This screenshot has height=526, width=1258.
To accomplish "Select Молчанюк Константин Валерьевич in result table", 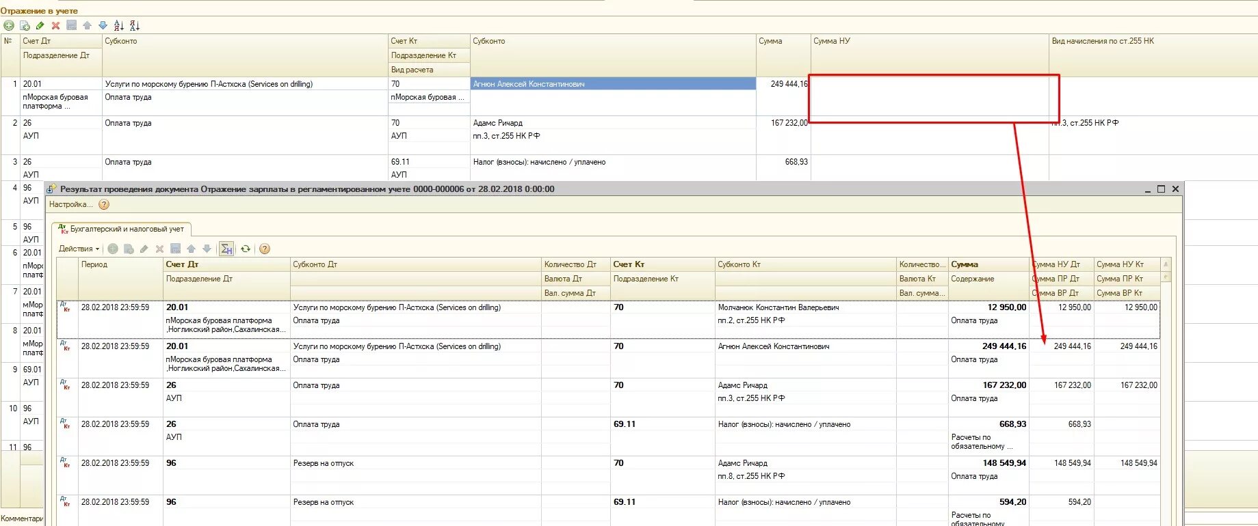I will pyautogui.click(x=778, y=307).
